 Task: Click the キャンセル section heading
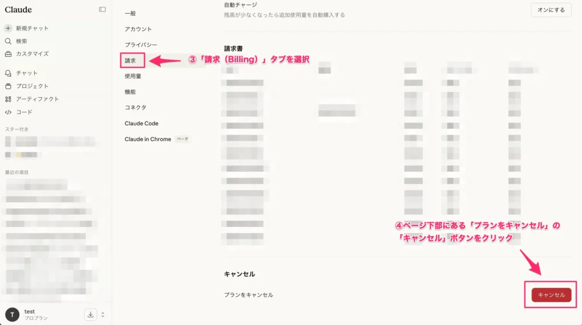click(x=239, y=274)
